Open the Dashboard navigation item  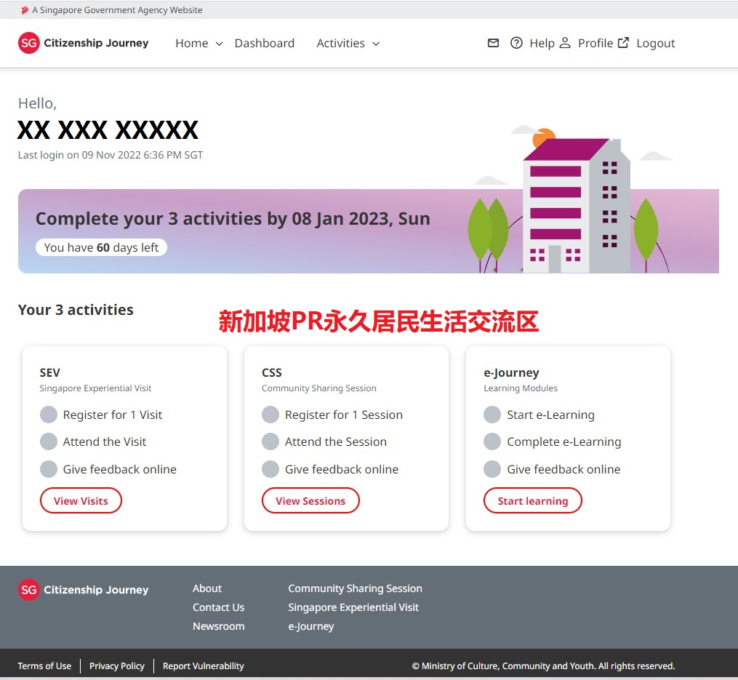(264, 43)
